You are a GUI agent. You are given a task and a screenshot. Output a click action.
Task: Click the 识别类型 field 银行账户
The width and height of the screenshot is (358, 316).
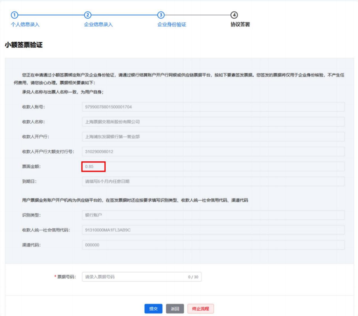click(x=213, y=215)
